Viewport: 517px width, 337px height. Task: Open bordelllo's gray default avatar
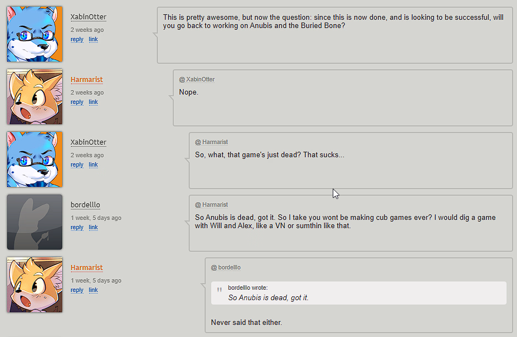(35, 222)
